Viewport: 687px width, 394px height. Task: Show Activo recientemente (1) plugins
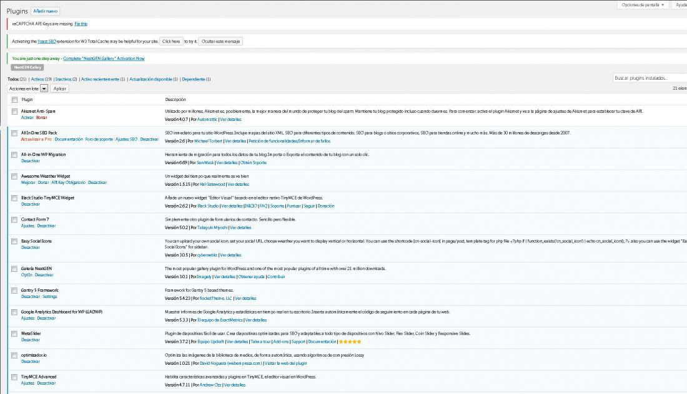(x=103, y=80)
